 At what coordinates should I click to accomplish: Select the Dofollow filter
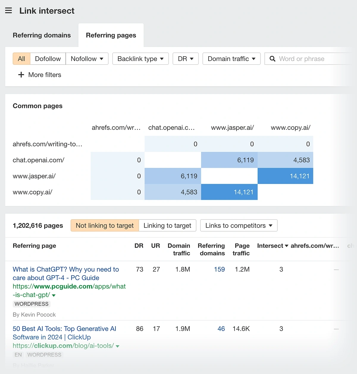pyautogui.click(x=48, y=59)
